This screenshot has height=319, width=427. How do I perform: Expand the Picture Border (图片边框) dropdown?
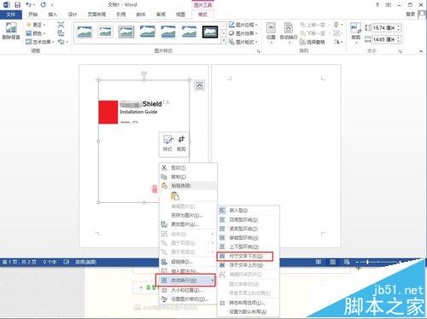(x=243, y=25)
